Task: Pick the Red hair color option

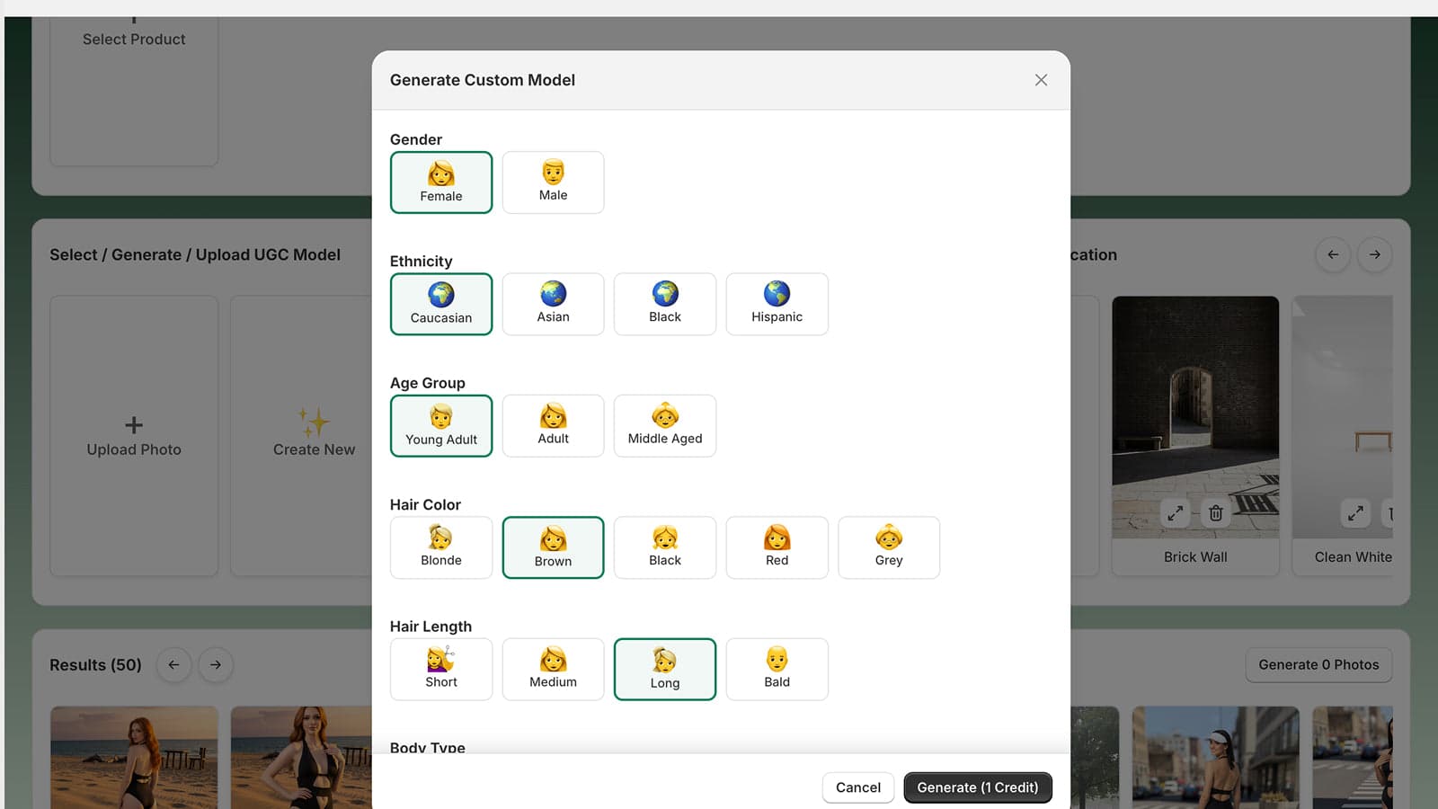Action: pyautogui.click(x=777, y=547)
